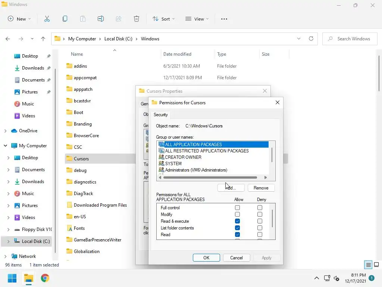The width and height of the screenshot is (382, 287).
Task: Click the Search Windows field
Action: coord(350,39)
